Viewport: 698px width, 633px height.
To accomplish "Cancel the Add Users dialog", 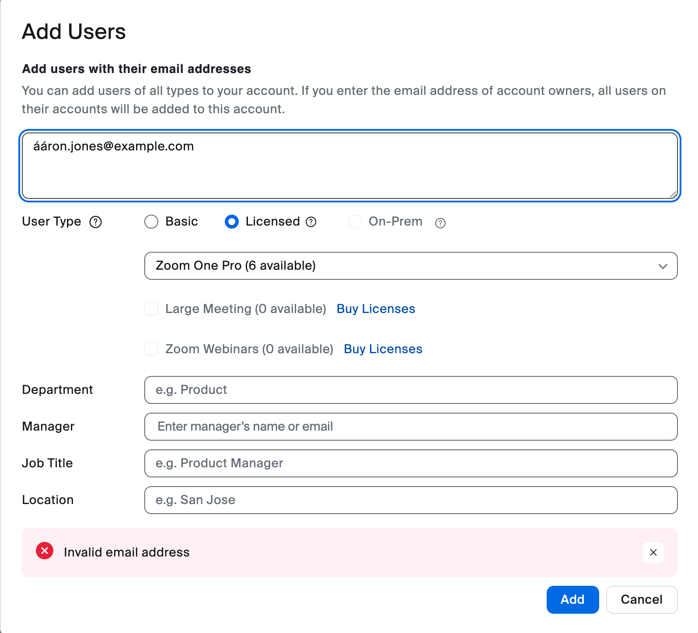I will click(642, 599).
